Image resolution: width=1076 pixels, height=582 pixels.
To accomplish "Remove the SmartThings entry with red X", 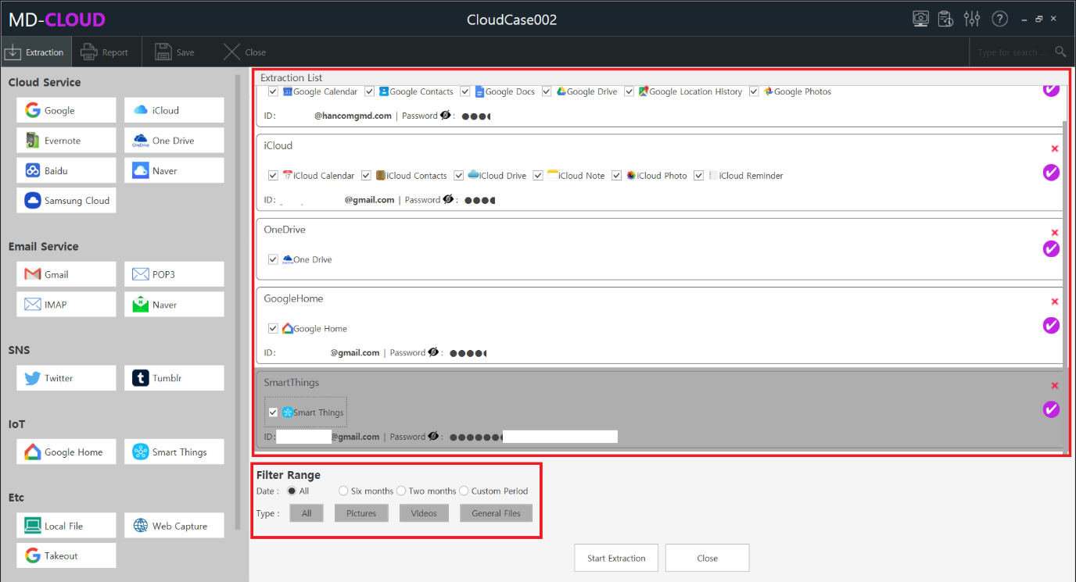I will [1055, 386].
